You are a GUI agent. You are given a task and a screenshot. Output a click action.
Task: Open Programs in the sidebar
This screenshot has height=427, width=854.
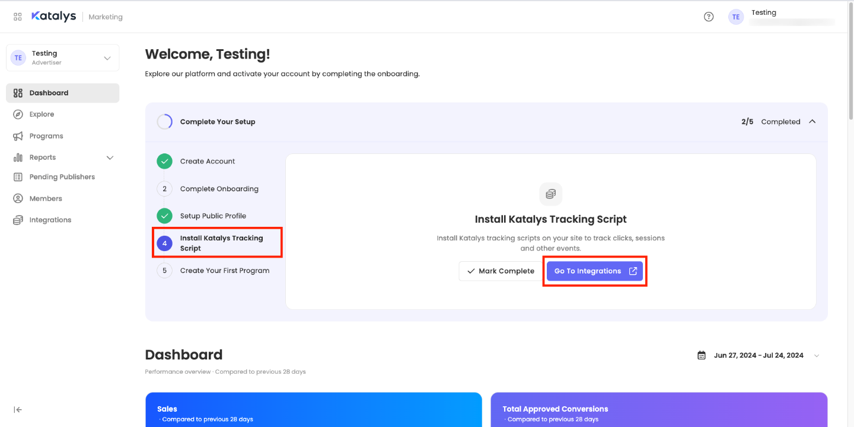[62, 136]
